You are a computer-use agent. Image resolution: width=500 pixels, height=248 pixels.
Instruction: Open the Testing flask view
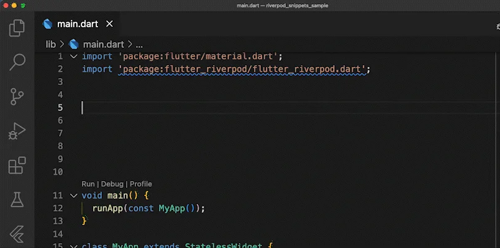point(17,200)
